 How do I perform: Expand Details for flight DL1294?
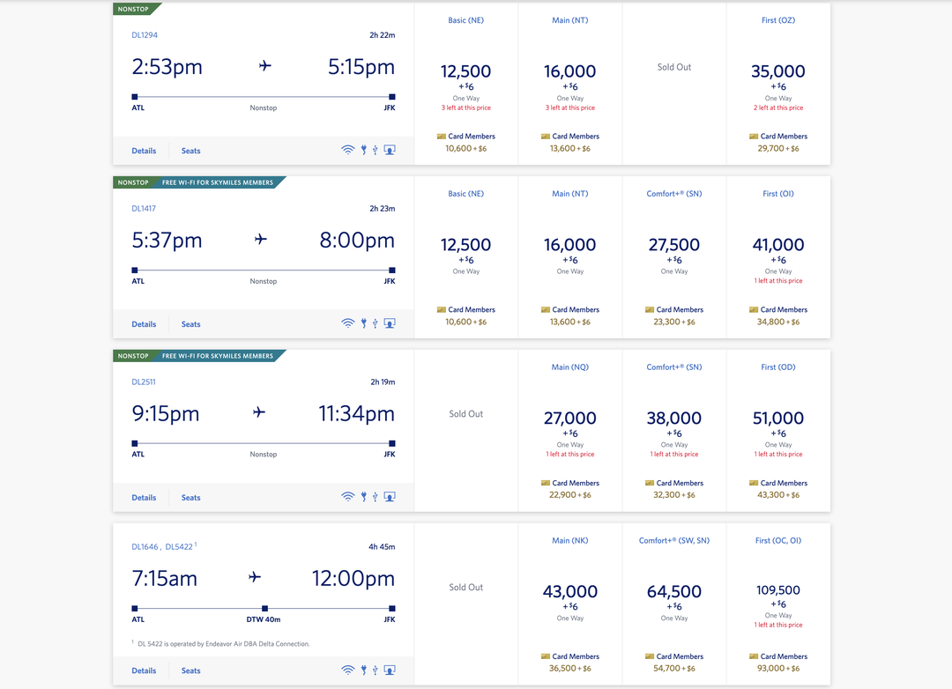coord(143,150)
